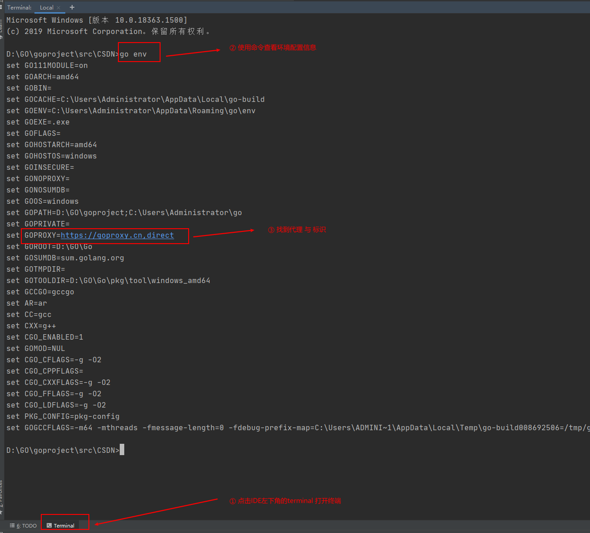
Task: Click the 'set GOSUMDB=sum.golang.org' line
Action: click(65, 258)
